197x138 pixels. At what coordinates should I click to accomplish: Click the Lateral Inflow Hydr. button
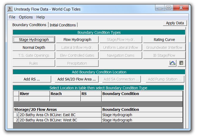(x=77, y=48)
